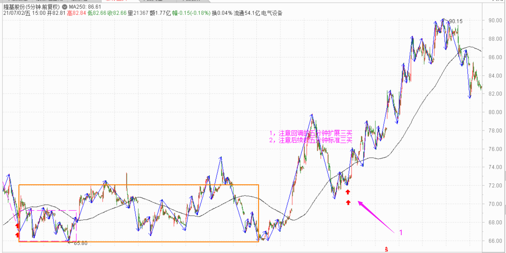Click the upper red buy arrow near 72.00
The width and height of the screenshot is (506, 253).
348,192
